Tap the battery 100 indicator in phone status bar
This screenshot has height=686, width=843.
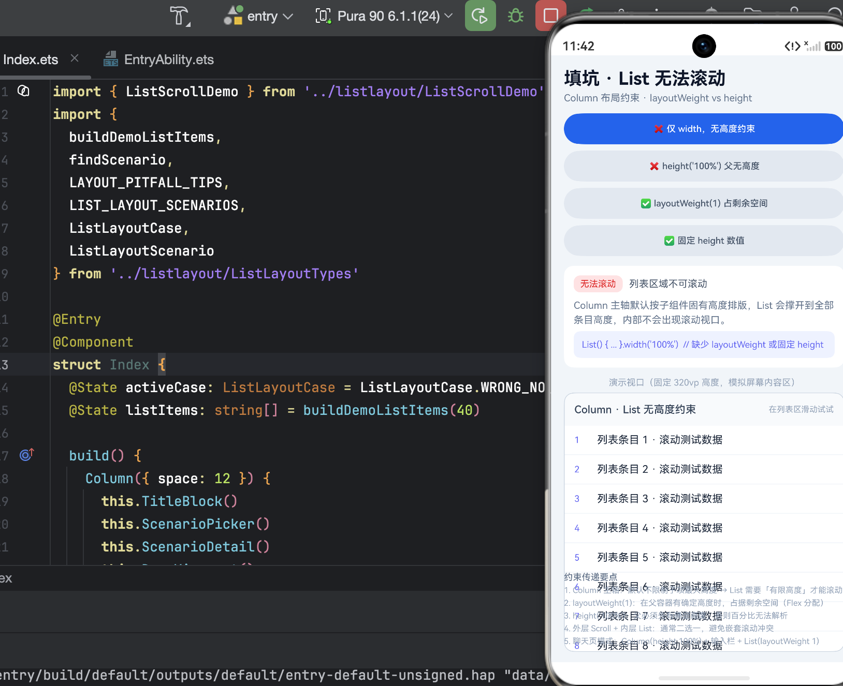833,47
